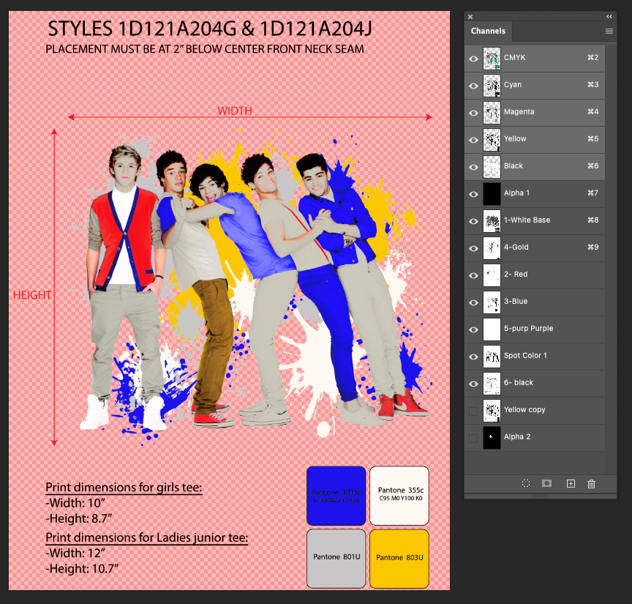This screenshot has height=604, width=632.
Task: Select the CMYK channel thumbnail
Action: [492, 59]
